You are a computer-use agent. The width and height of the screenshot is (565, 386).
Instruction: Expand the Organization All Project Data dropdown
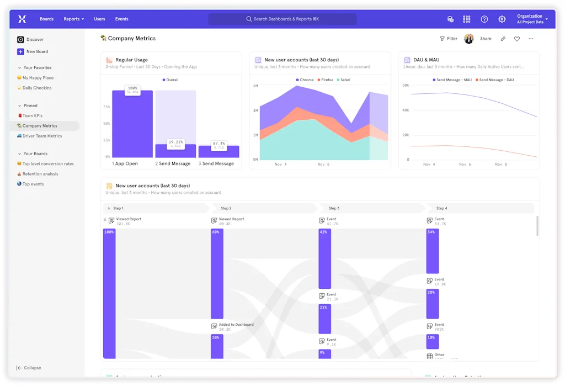[530, 18]
